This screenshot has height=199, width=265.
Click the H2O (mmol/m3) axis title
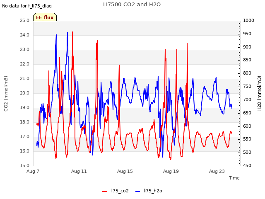pyautogui.click(x=259, y=94)
